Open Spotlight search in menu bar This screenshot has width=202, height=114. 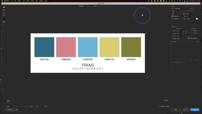[182, 1]
